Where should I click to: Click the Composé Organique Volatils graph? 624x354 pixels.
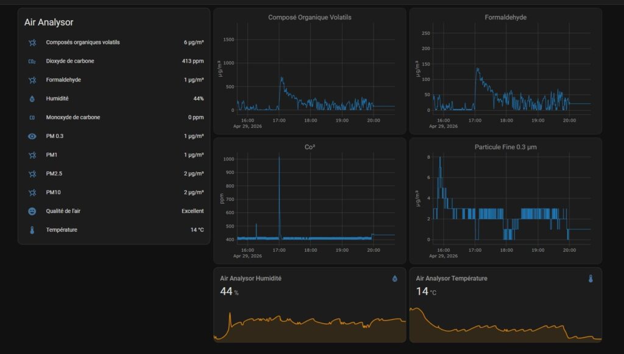(310, 71)
